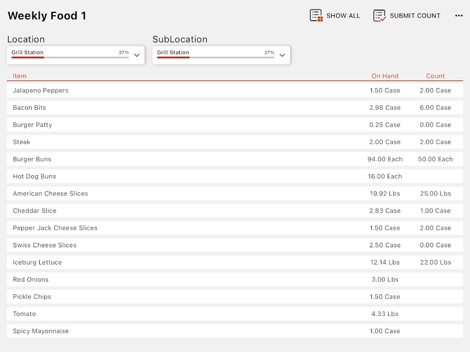This screenshot has height=352, width=470.
Task: Sort by the On Hand column header
Action: click(x=385, y=76)
